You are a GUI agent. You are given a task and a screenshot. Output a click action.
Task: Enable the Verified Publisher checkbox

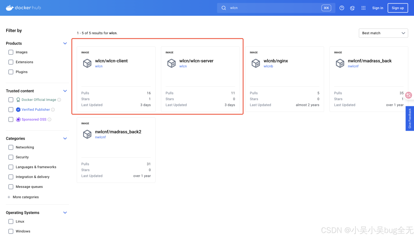point(11,110)
